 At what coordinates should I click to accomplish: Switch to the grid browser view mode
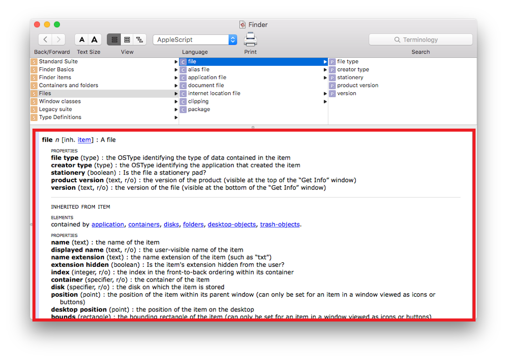tap(127, 39)
